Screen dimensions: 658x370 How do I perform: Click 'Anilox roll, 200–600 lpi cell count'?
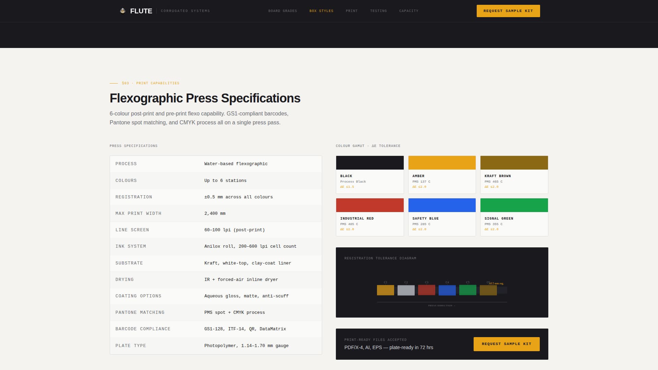tap(250, 246)
